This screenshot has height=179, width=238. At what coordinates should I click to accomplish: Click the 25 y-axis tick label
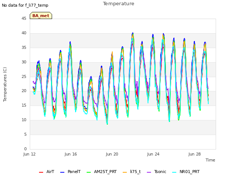[24, 76]
